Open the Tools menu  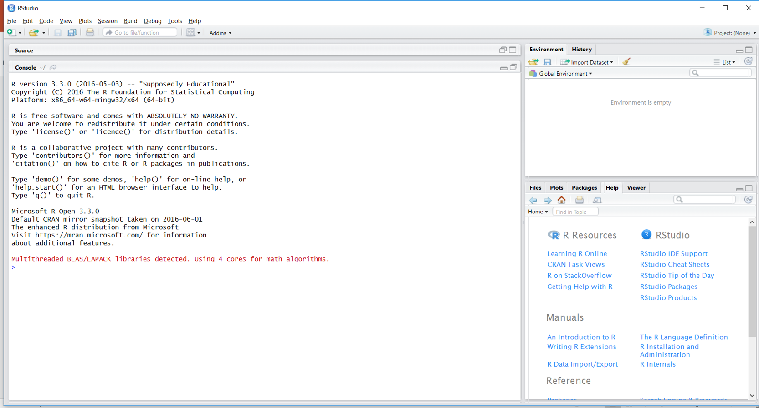click(174, 21)
